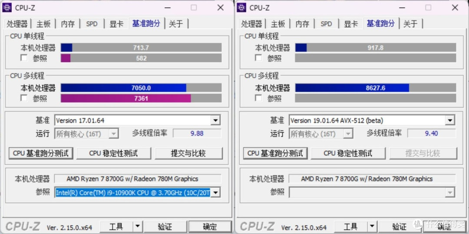Screen dimensions: 469x234
Task: Open the 所有核心 (16T) dropdown in left window
Action: pos(113,134)
